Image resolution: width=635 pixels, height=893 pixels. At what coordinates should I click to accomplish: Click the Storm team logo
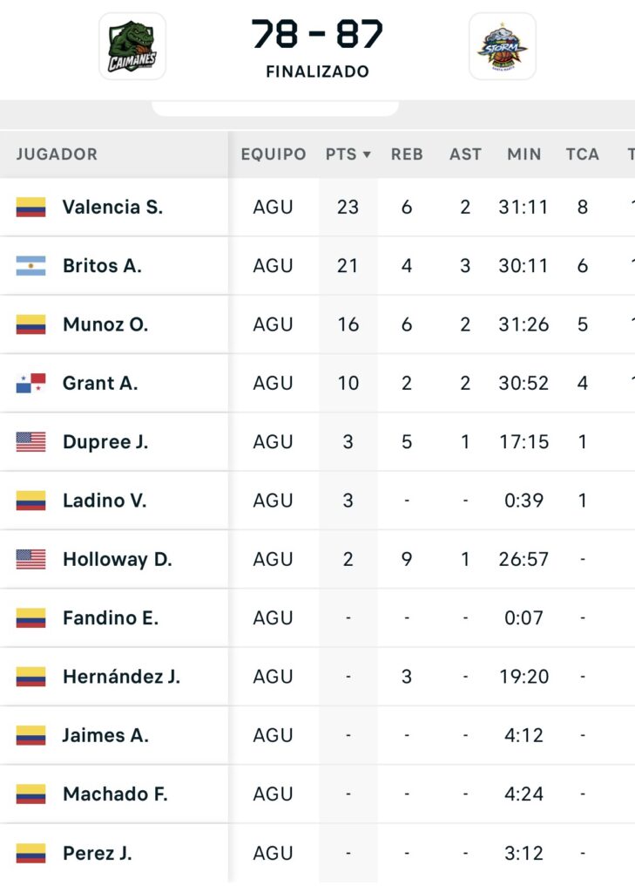pos(503,46)
